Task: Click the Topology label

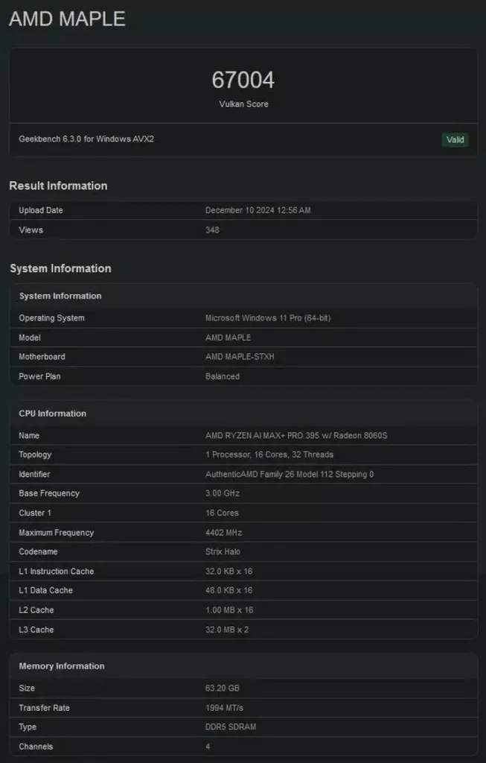Action: pyautogui.click(x=35, y=455)
